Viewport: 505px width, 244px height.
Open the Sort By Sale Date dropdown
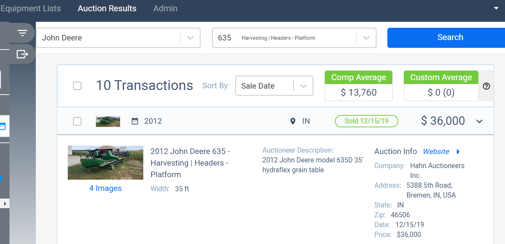tap(274, 86)
